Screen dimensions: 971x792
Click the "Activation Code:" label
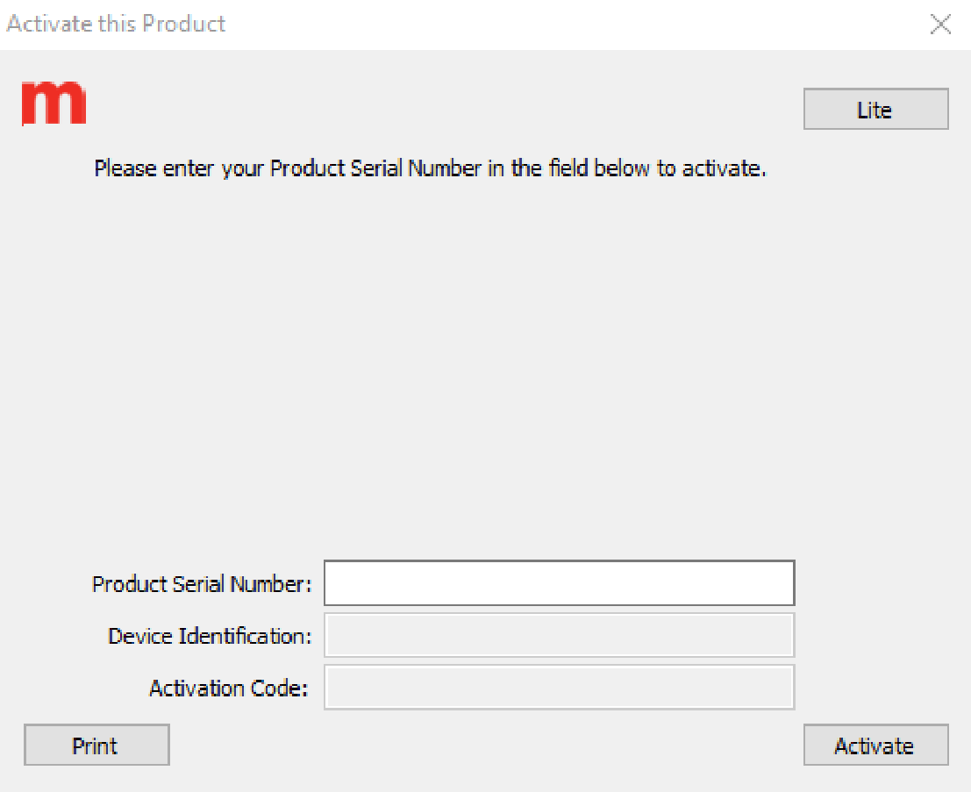point(229,689)
